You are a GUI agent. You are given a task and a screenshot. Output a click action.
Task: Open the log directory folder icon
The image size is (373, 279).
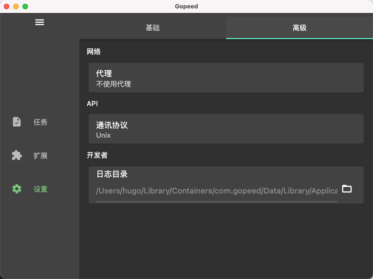click(347, 189)
